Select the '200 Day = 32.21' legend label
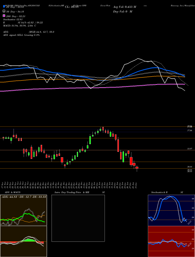This screenshot has width=195, height=257. [16, 16]
